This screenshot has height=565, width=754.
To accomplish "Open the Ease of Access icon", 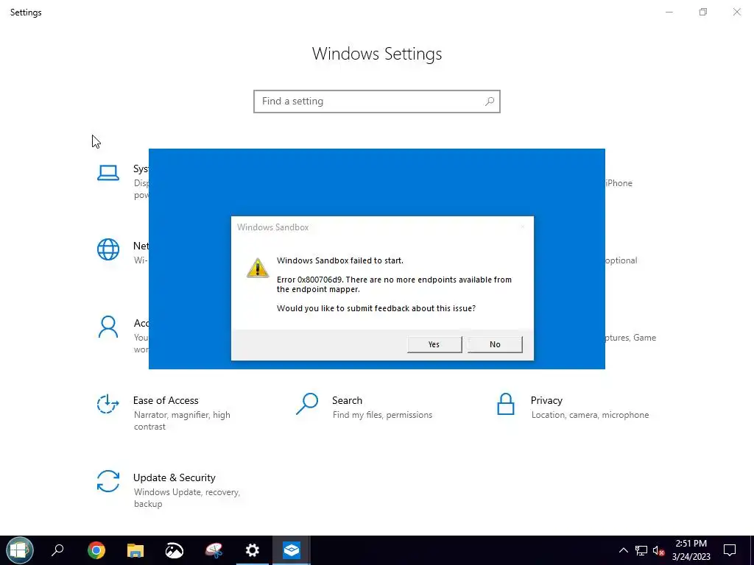I will (108, 404).
